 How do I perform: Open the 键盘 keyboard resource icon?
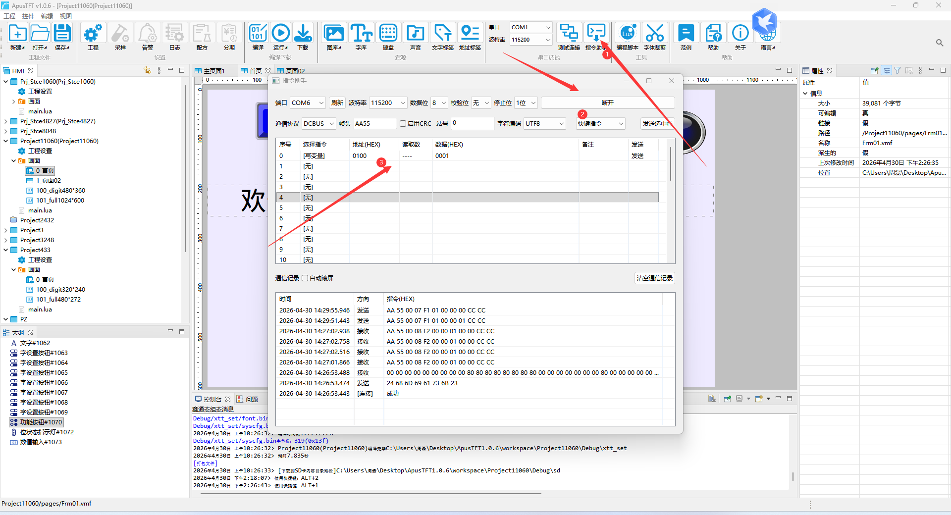coord(388,33)
